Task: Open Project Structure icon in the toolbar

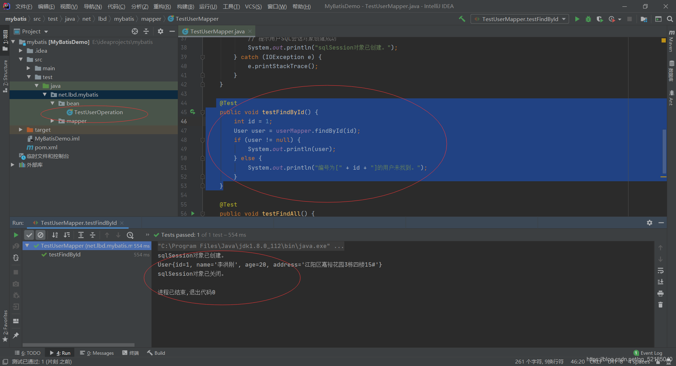Action: pos(644,19)
